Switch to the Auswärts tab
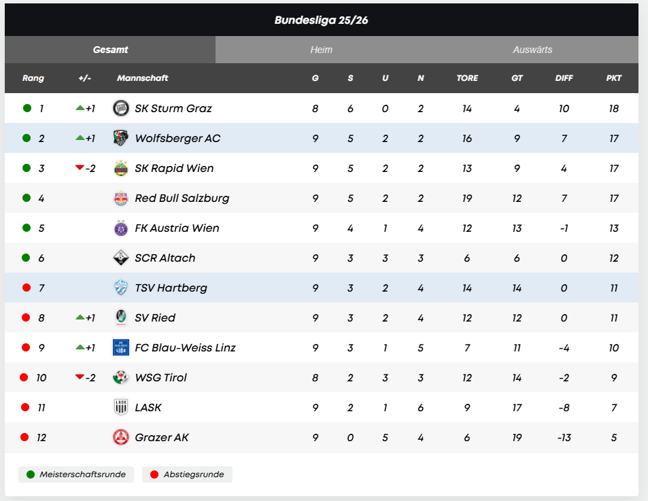 532,50
